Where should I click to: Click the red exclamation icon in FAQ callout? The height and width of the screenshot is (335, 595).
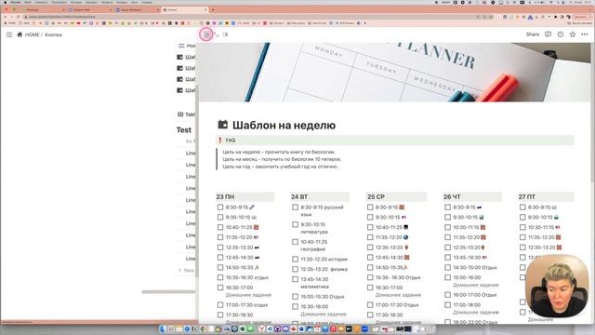pos(220,141)
